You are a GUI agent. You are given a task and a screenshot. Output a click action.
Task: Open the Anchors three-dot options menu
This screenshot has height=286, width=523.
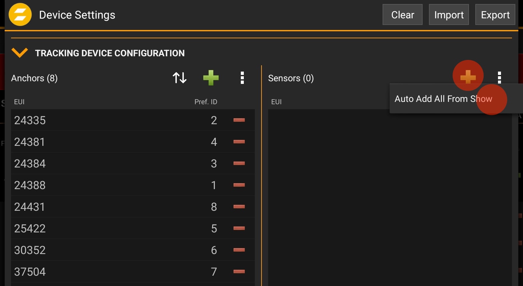coord(242,78)
